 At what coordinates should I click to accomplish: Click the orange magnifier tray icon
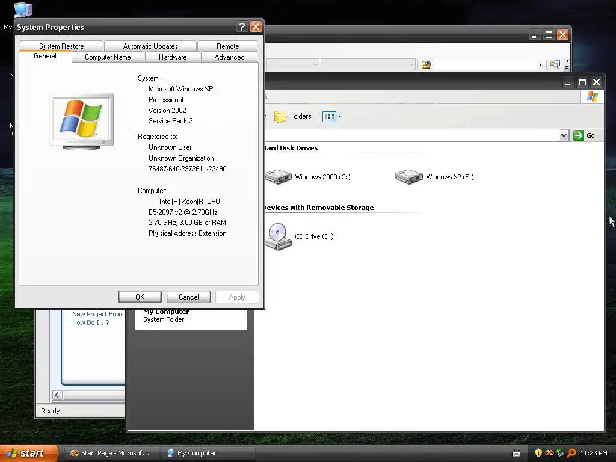point(571,453)
